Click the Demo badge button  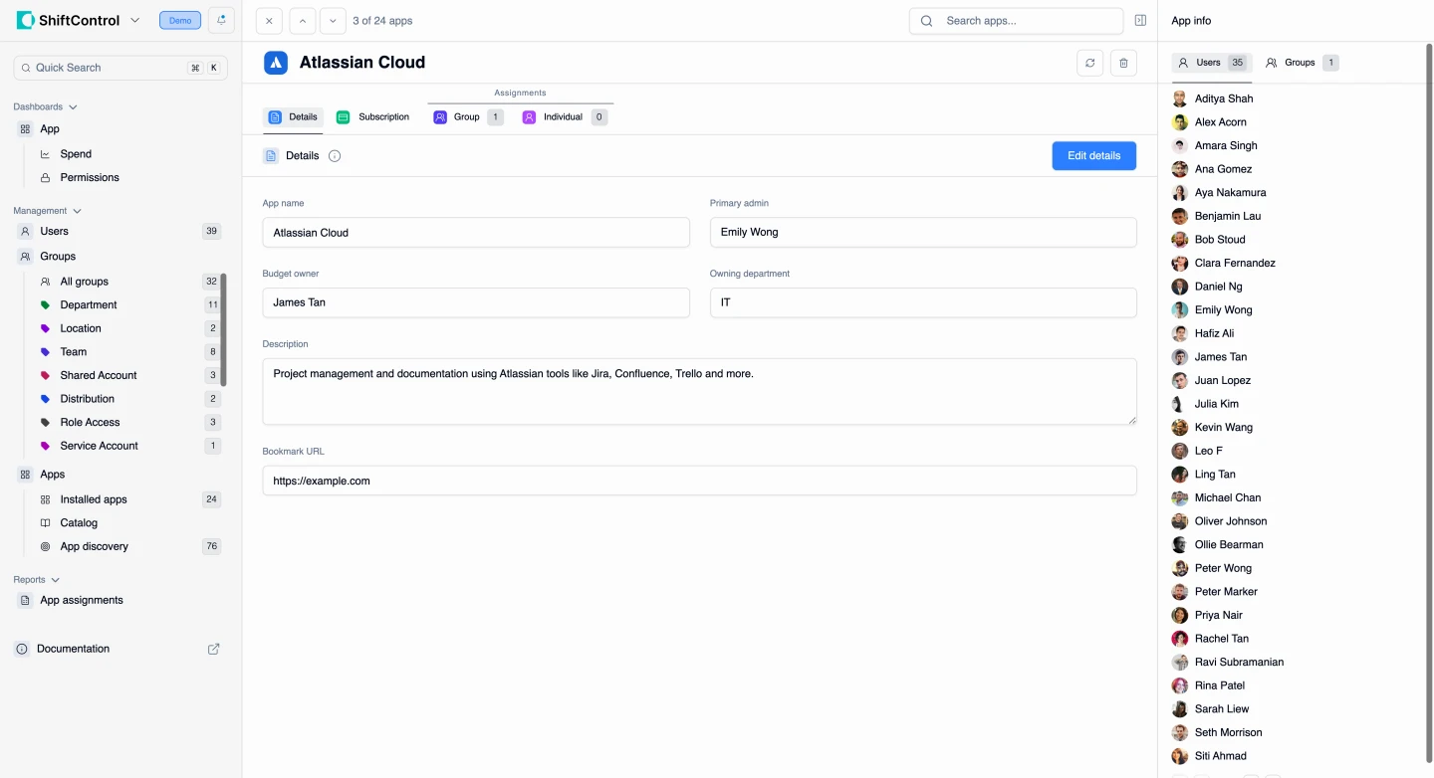click(180, 21)
